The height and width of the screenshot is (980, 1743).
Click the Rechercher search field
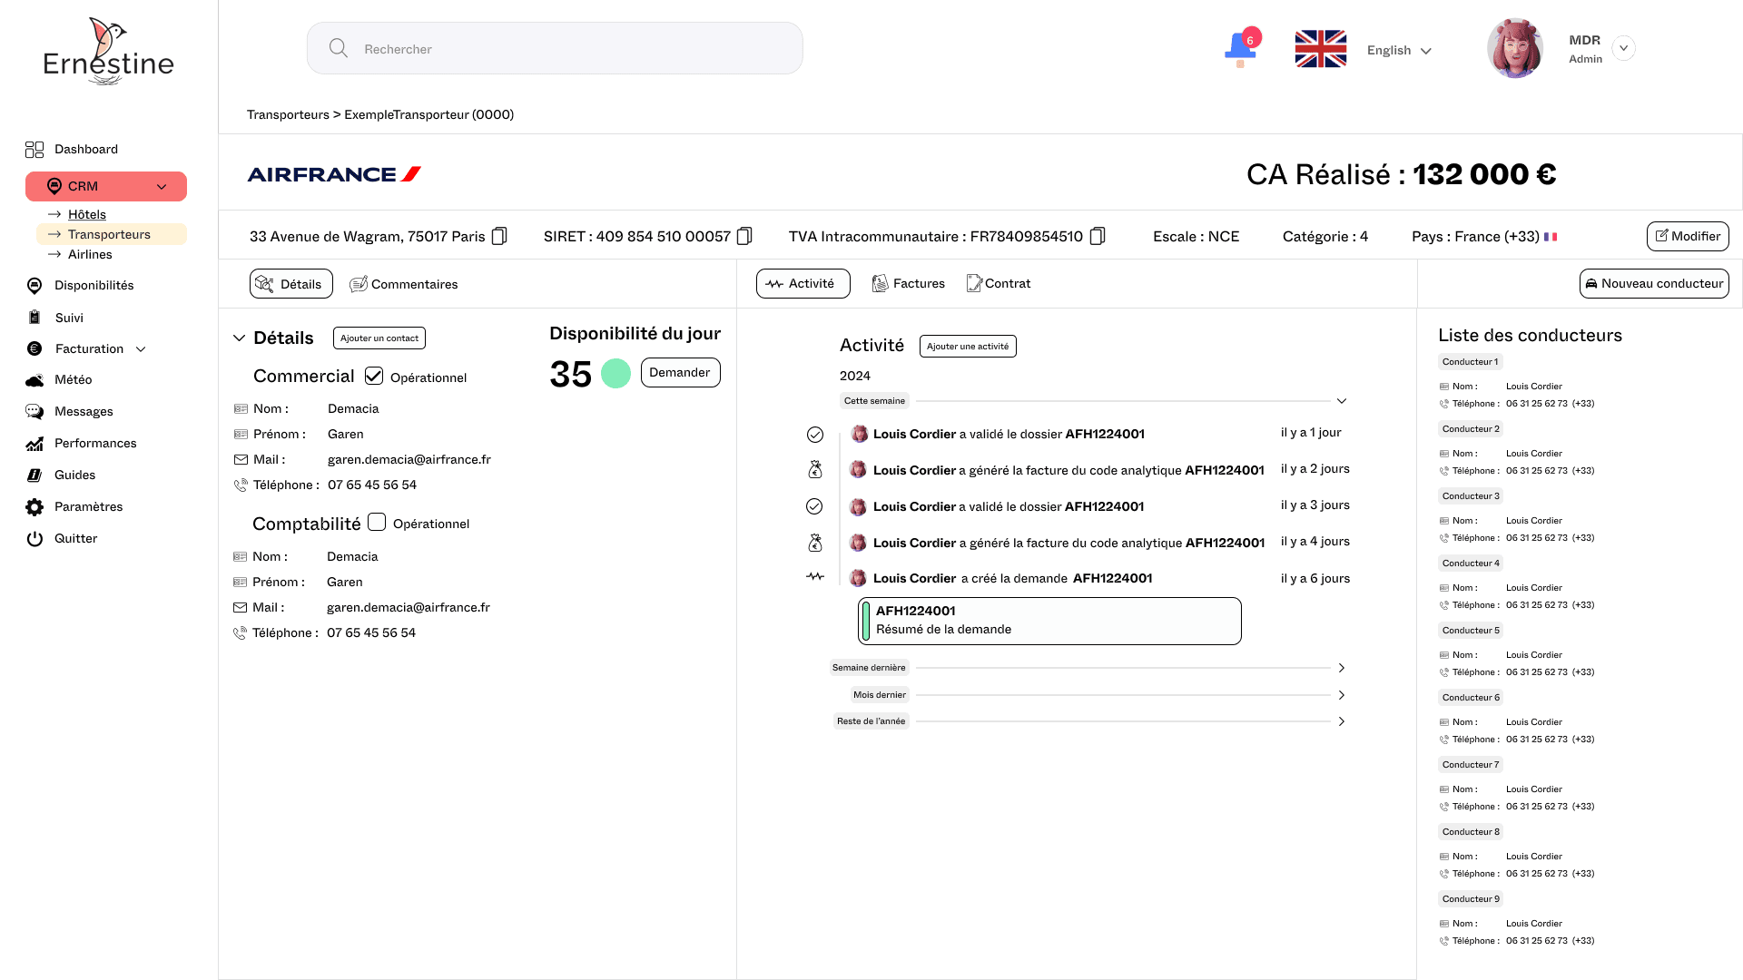[x=554, y=49]
